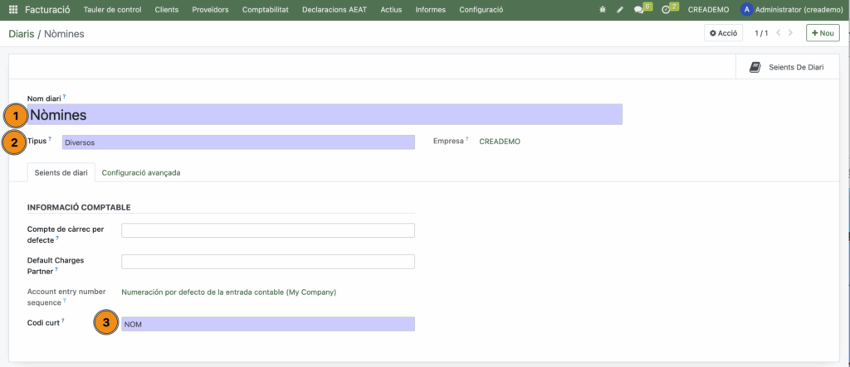Open Seients De Diari smart button
The height and width of the screenshot is (367, 850).
pyautogui.click(x=787, y=67)
